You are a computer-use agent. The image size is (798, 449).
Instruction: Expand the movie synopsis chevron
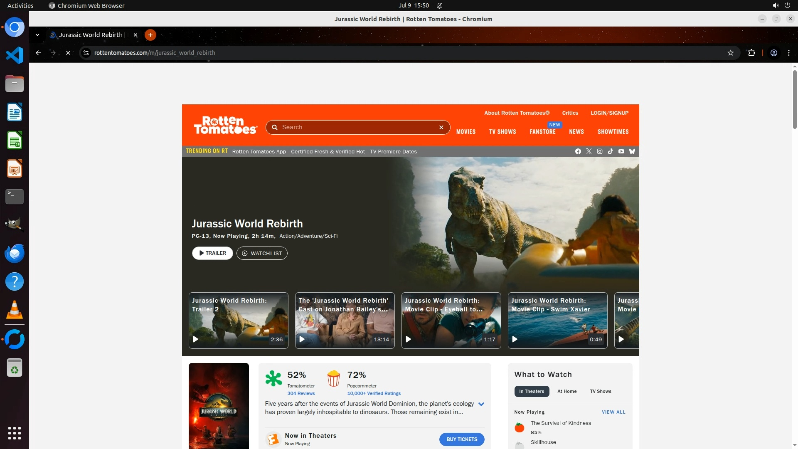click(481, 404)
